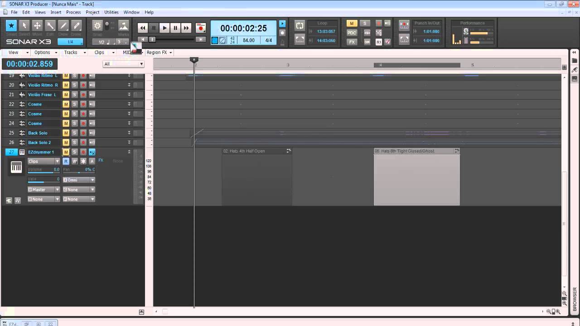Open the 1/4 snap resolution dropdown
This screenshot has width=580, height=326.
(x=70, y=42)
